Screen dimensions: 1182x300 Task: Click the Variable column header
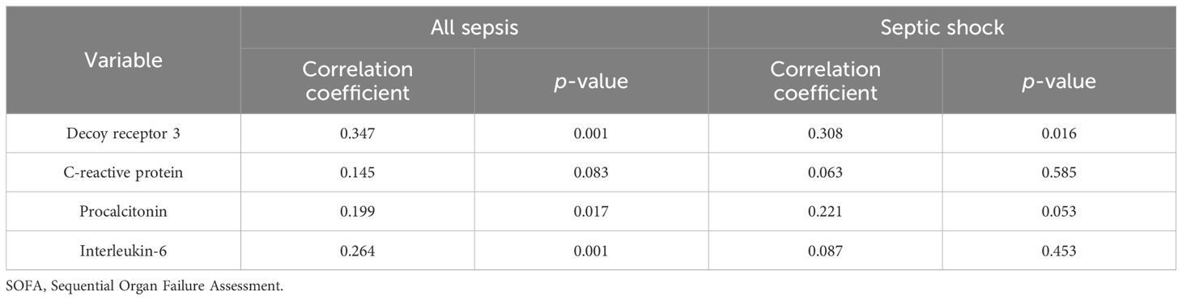click(123, 60)
